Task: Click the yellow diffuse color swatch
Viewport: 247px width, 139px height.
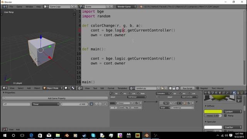Action: 213,112
